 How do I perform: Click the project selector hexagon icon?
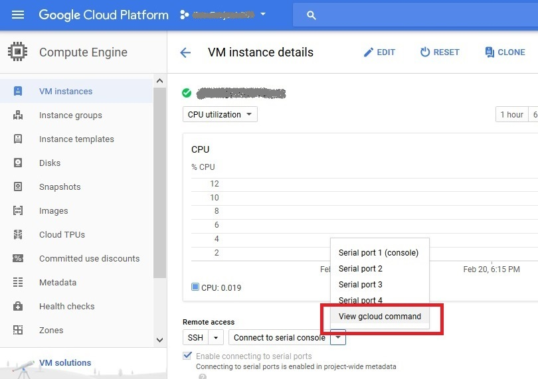click(x=185, y=15)
